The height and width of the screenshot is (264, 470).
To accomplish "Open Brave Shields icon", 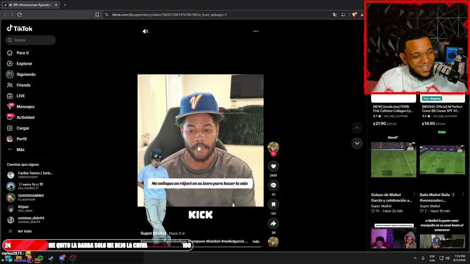I will point(354,15).
